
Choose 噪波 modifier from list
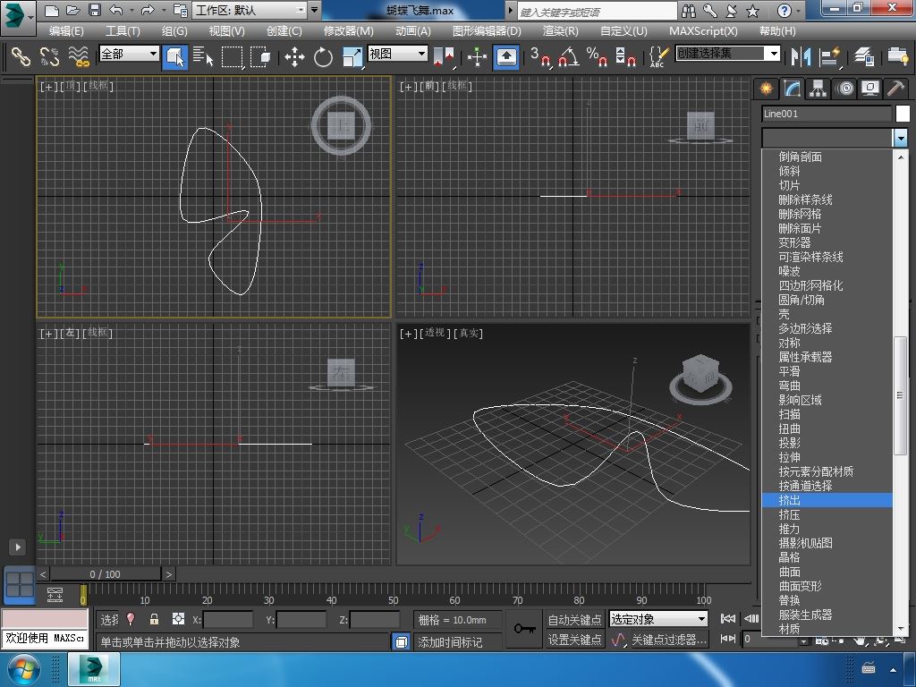click(x=827, y=271)
